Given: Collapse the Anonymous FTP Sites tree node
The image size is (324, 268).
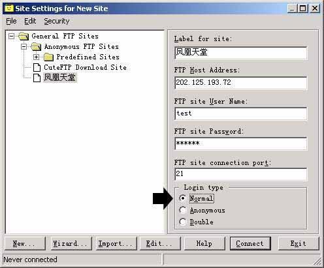Looking at the screenshot, I should tap(24, 46).
